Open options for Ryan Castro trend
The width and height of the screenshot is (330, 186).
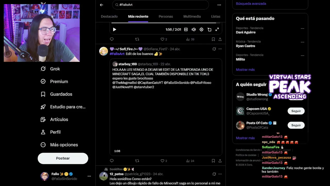pos(302,42)
